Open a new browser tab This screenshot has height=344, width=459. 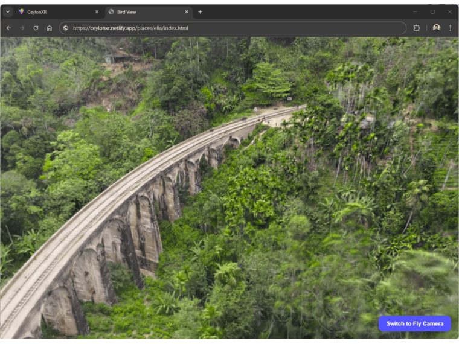click(x=201, y=11)
